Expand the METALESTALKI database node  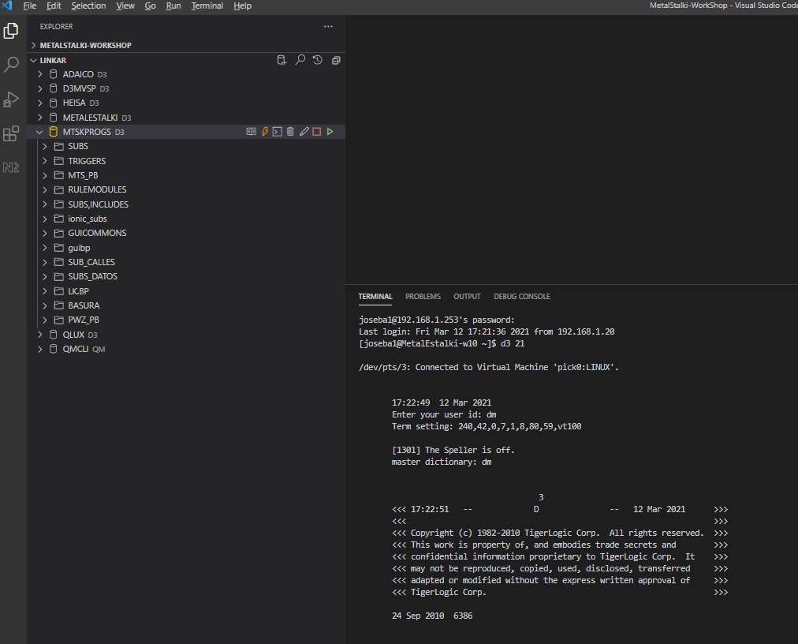(x=39, y=117)
